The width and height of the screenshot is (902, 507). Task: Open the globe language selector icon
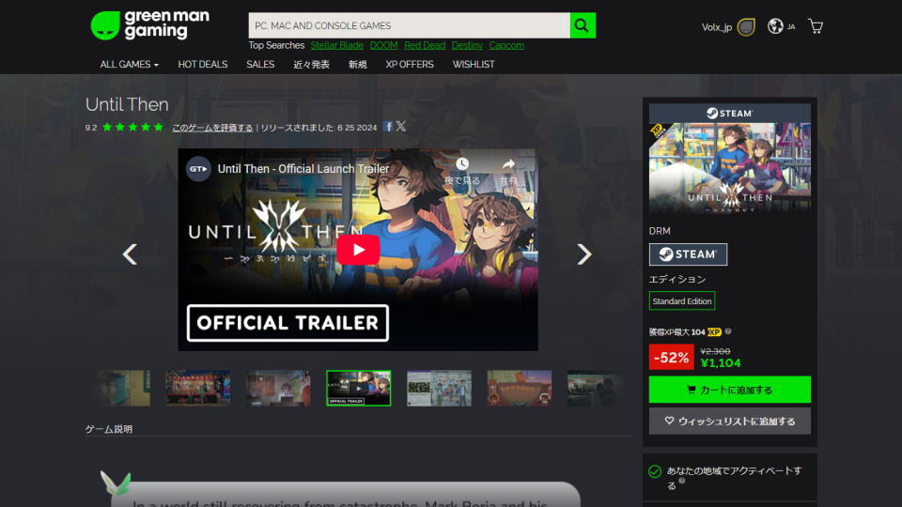click(775, 26)
